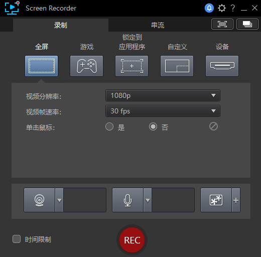
Task: Click the disabled circle-slash icon beside 否
Action: pos(213,126)
